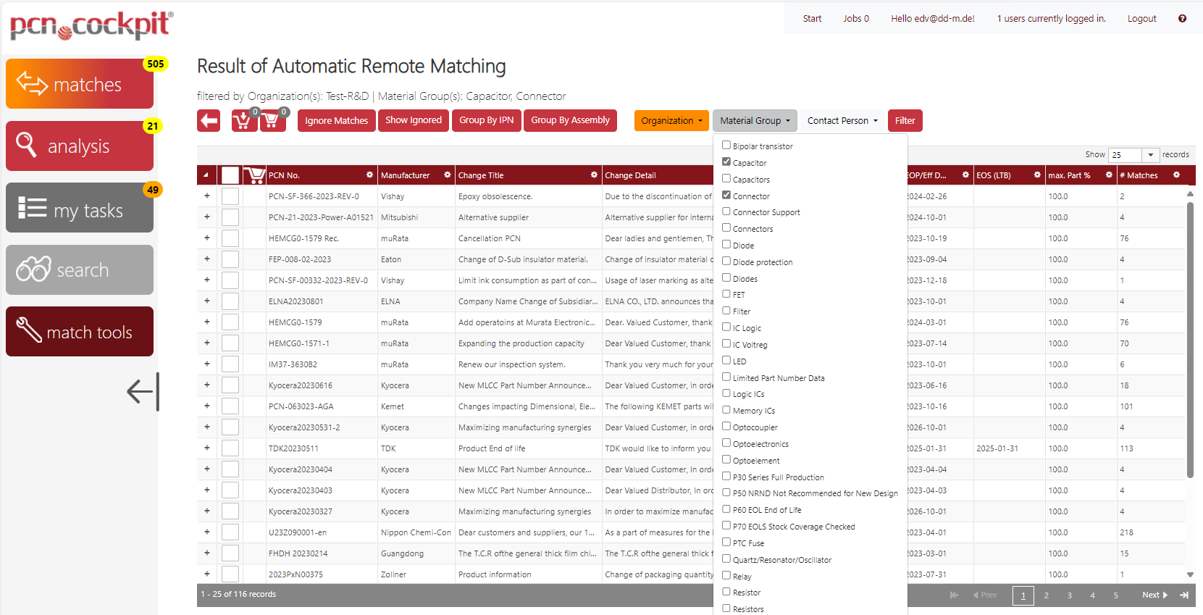Open the shopping cart icon in toolbar
The height and width of the screenshot is (615, 1203).
(x=273, y=120)
